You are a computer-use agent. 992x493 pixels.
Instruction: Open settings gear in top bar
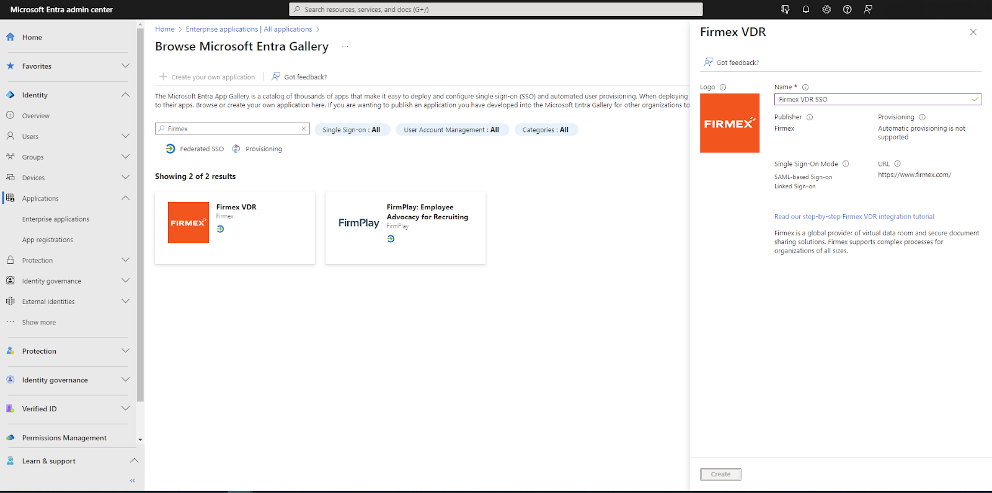point(826,9)
